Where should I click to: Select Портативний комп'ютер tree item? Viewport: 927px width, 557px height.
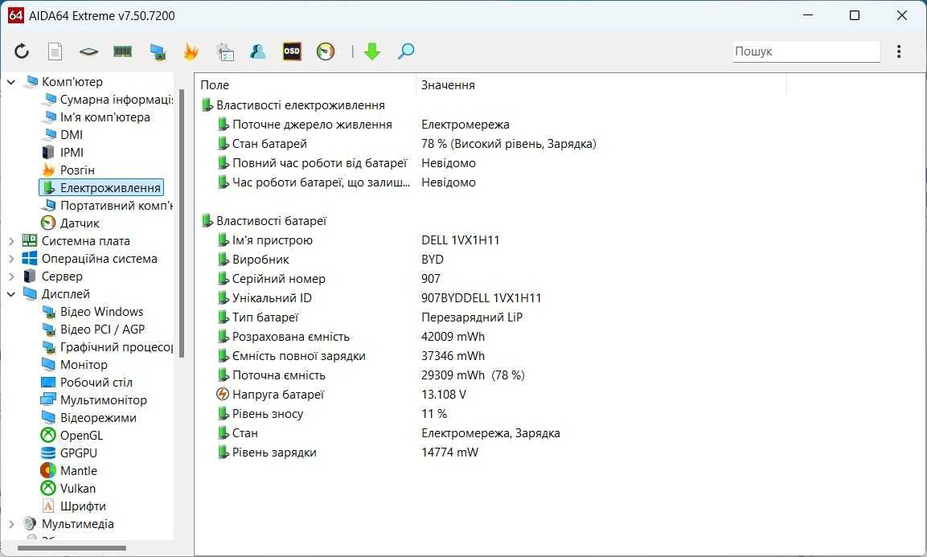tap(108, 206)
